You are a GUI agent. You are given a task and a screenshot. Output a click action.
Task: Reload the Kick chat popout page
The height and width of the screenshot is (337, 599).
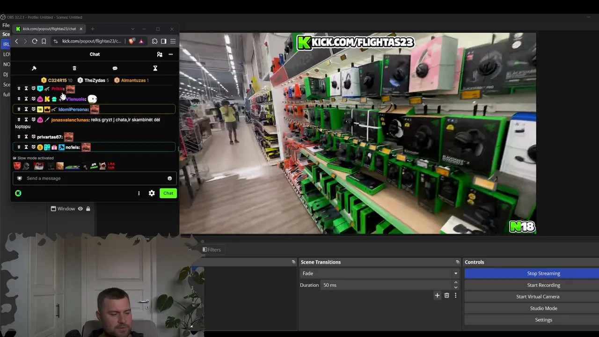[x=35, y=41]
